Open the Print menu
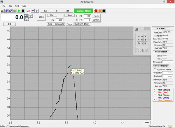 [17, 6]
